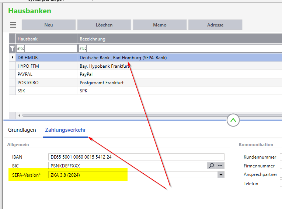282x209 pixels.
Task: Open the SEPA-Version dropdown arrow
Action: pyautogui.click(x=221, y=175)
